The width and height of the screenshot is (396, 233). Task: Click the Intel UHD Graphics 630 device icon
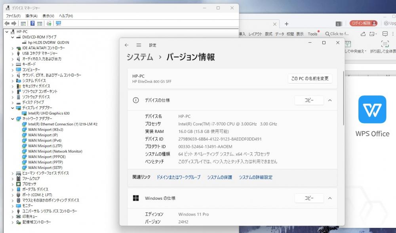coord(24,114)
